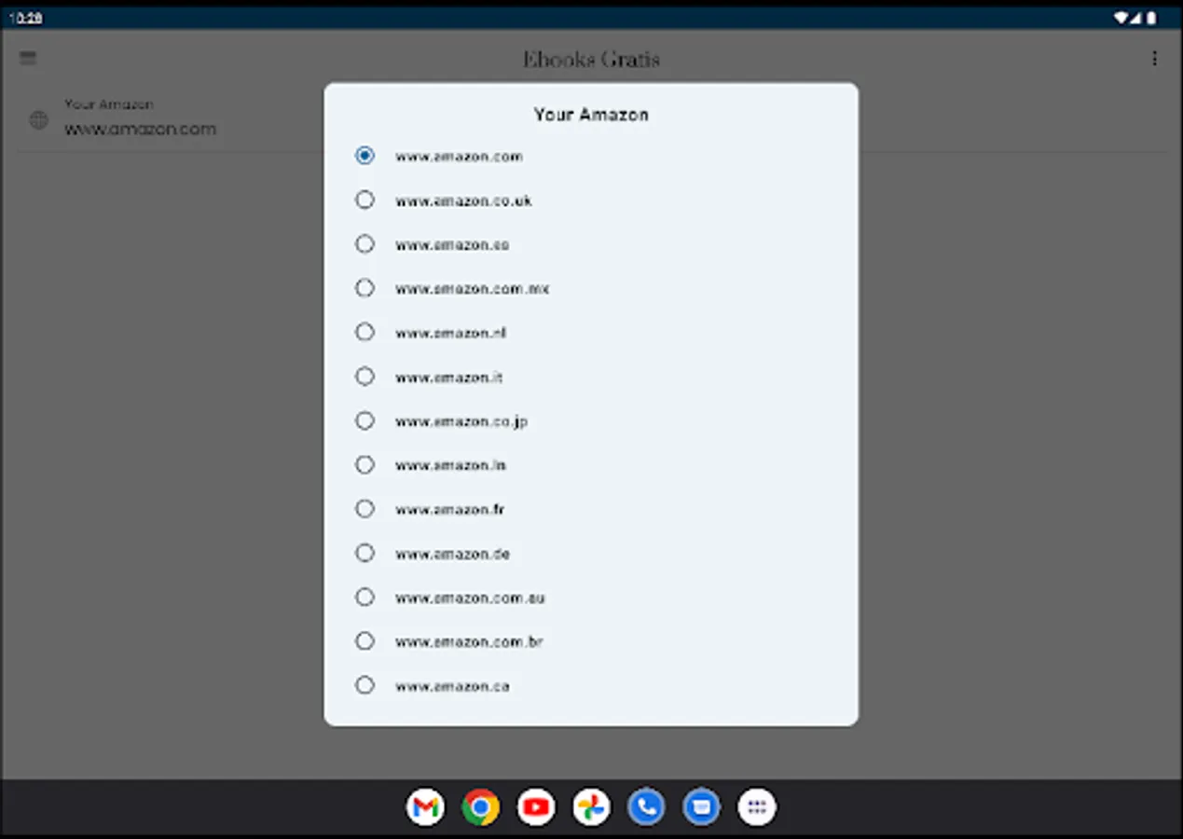Select www.amazon.com.au radio button
Viewport: 1183px width, 839px height.
click(x=365, y=597)
